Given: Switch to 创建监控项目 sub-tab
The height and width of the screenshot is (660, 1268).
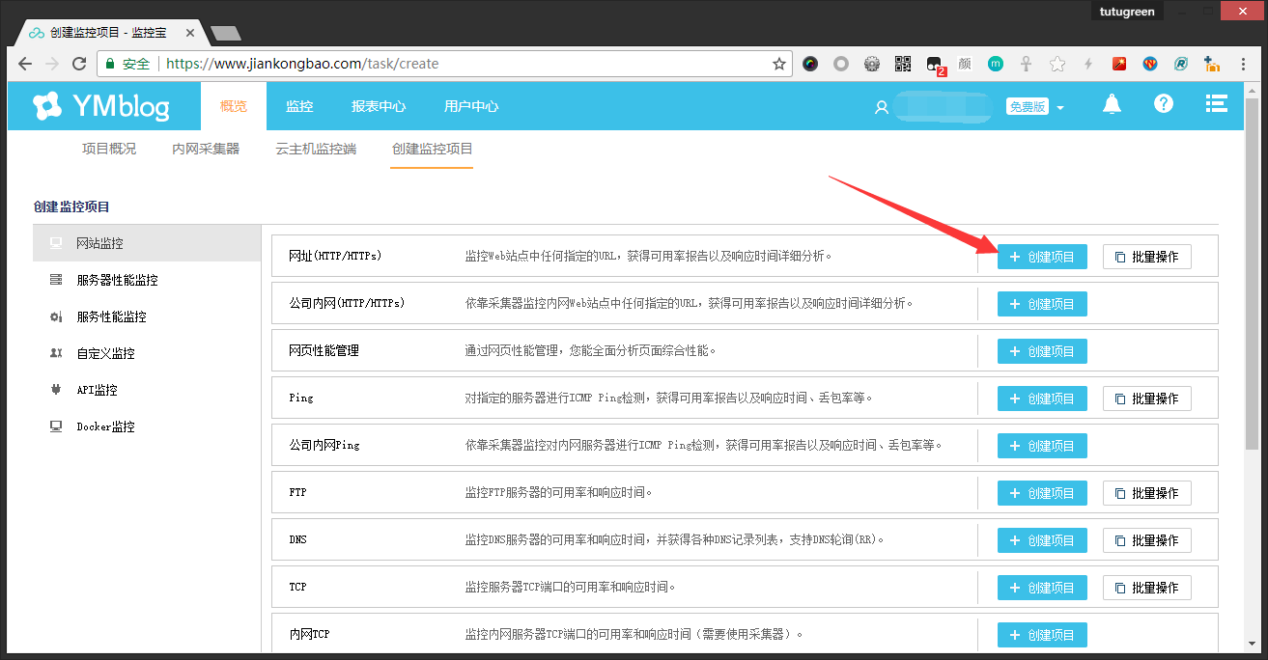Looking at the screenshot, I should (432, 149).
